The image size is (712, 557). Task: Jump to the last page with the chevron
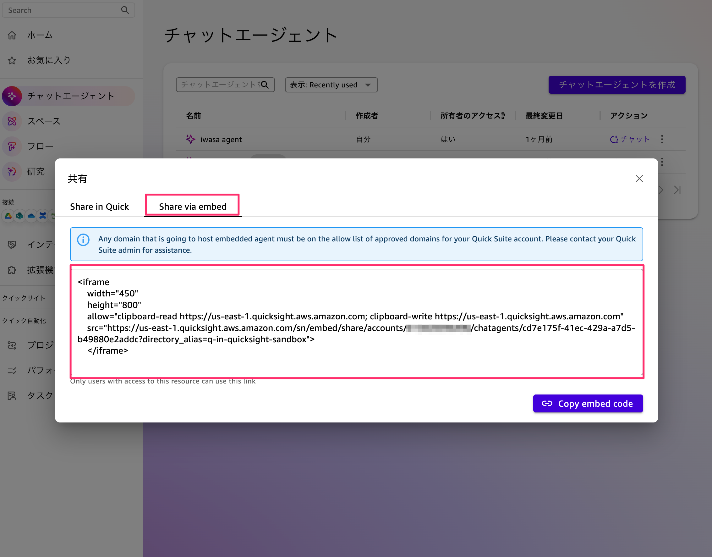point(678,190)
